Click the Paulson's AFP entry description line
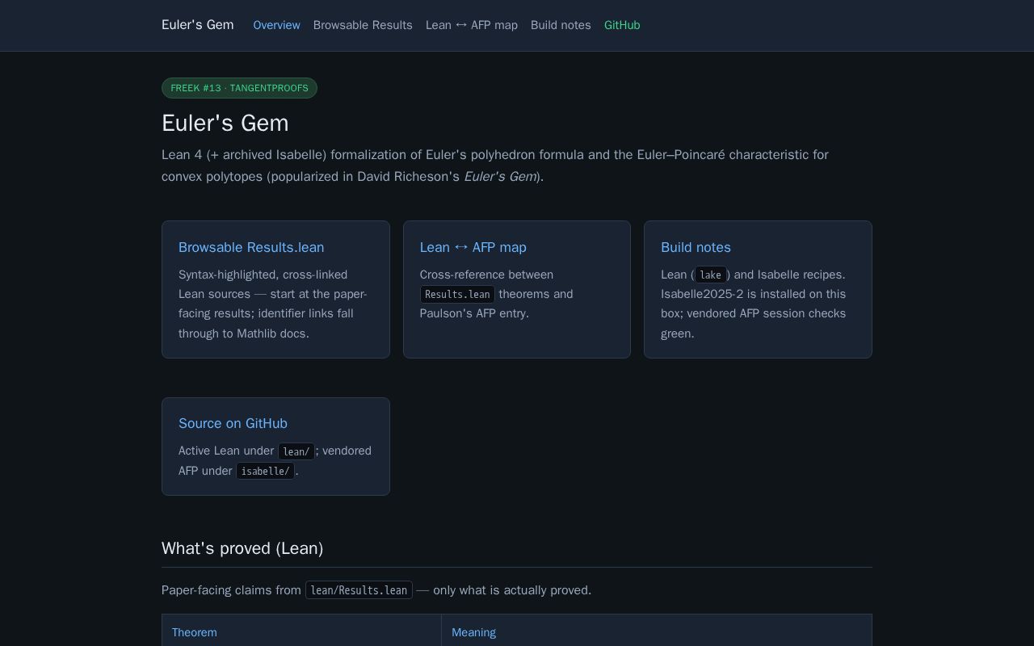The height and width of the screenshot is (646, 1034). click(474, 313)
